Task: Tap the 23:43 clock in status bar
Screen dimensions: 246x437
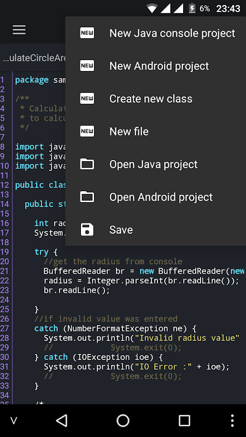Action: (228, 9)
